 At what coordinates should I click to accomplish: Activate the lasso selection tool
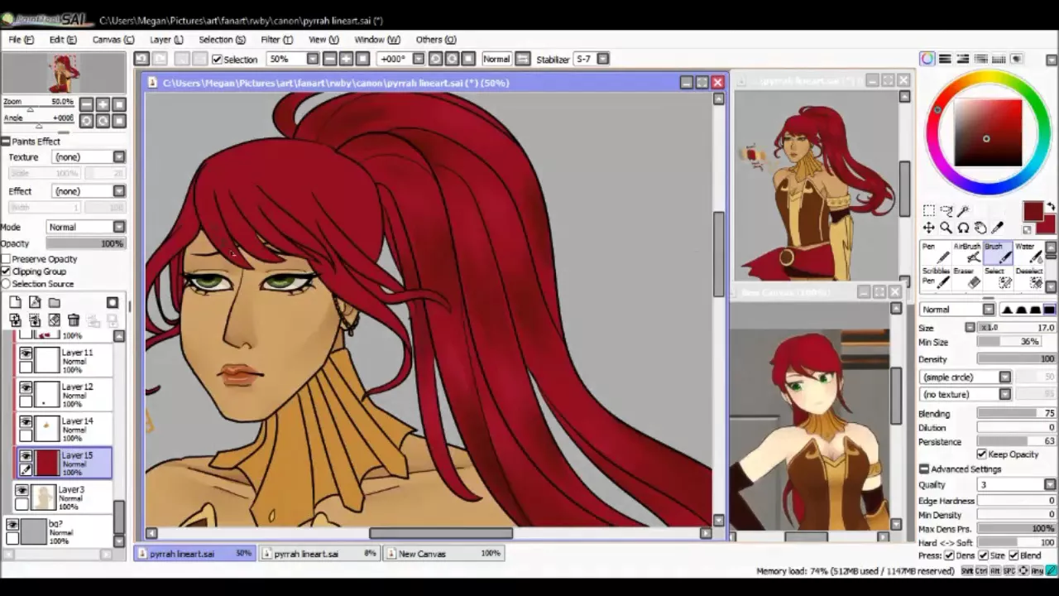pos(946,211)
